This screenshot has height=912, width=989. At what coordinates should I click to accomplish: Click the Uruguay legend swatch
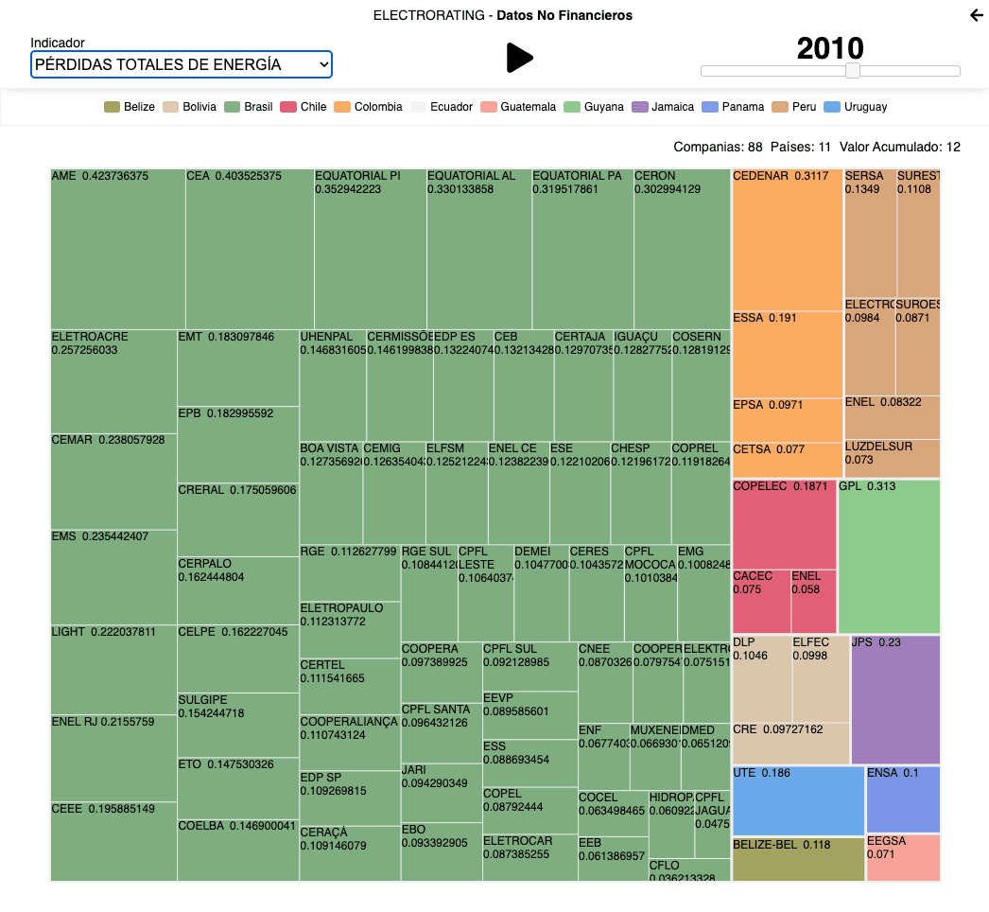pos(832,107)
